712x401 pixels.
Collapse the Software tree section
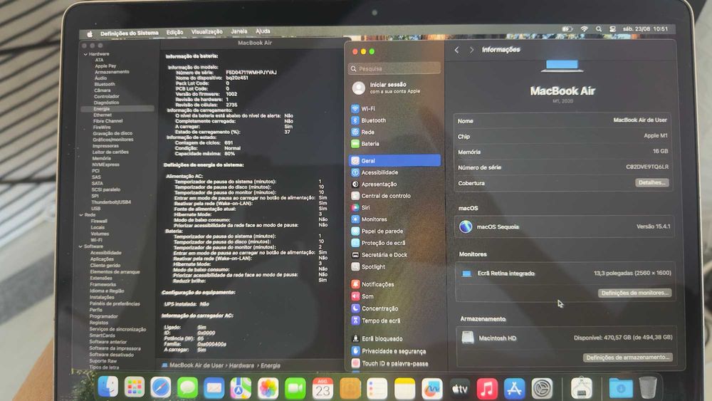pos(81,246)
